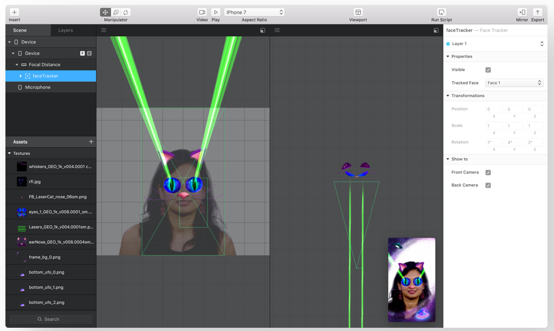This screenshot has width=554, height=331.
Task: Click the asset Search field
Action: coord(51,319)
